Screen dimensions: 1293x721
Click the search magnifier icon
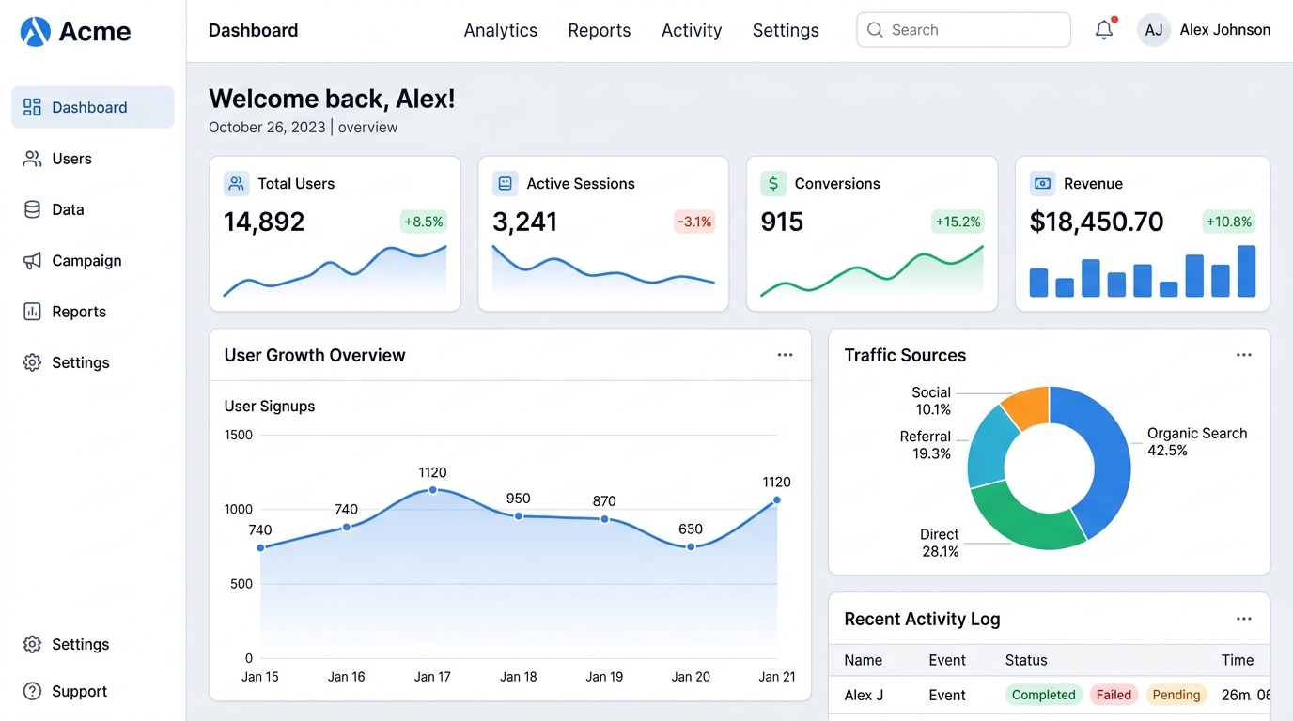(875, 30)
